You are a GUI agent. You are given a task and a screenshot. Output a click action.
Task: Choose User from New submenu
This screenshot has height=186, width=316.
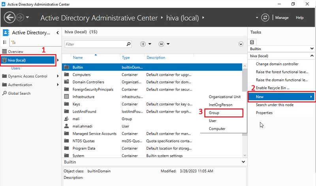(213, 121)
